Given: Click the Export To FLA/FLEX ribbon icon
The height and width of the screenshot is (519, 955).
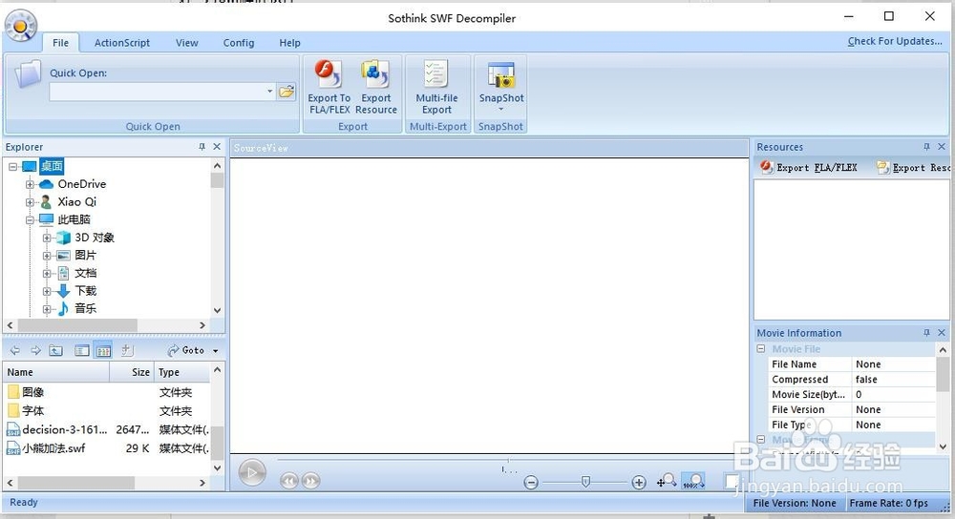Looking at the screenshot, I should (x=329, y=74).
